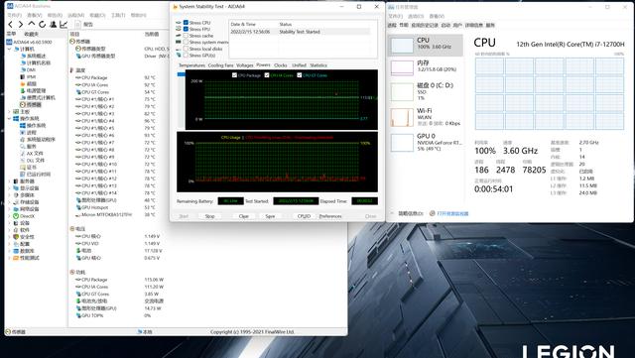The width and height of the screenshot is (635, 358).
Task: Switch to the Voltages tab
Action: click(245, 65)
